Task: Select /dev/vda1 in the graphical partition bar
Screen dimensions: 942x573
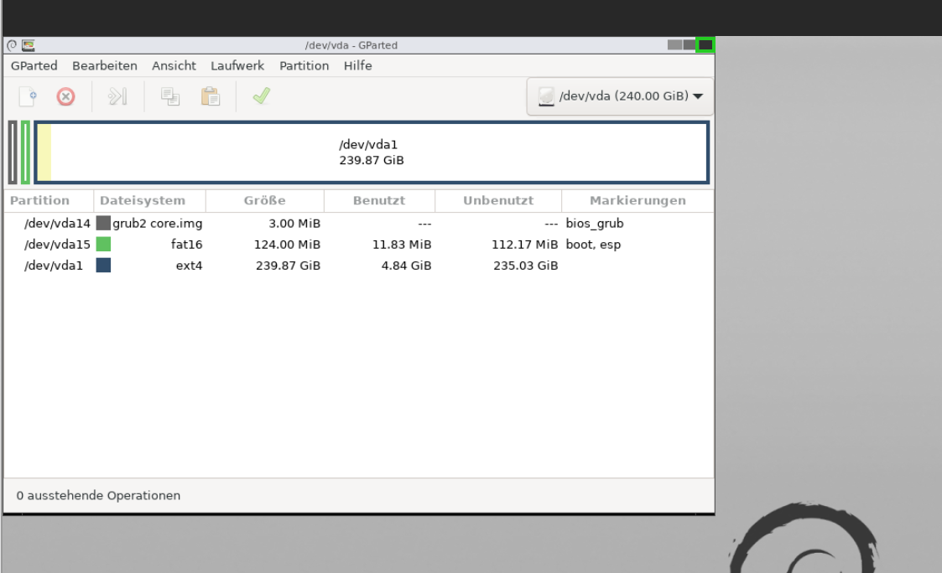Action: [x=369, y=152]
